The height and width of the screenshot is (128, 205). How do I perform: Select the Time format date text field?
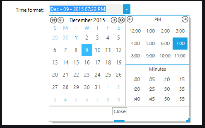(x=86, y=9)
